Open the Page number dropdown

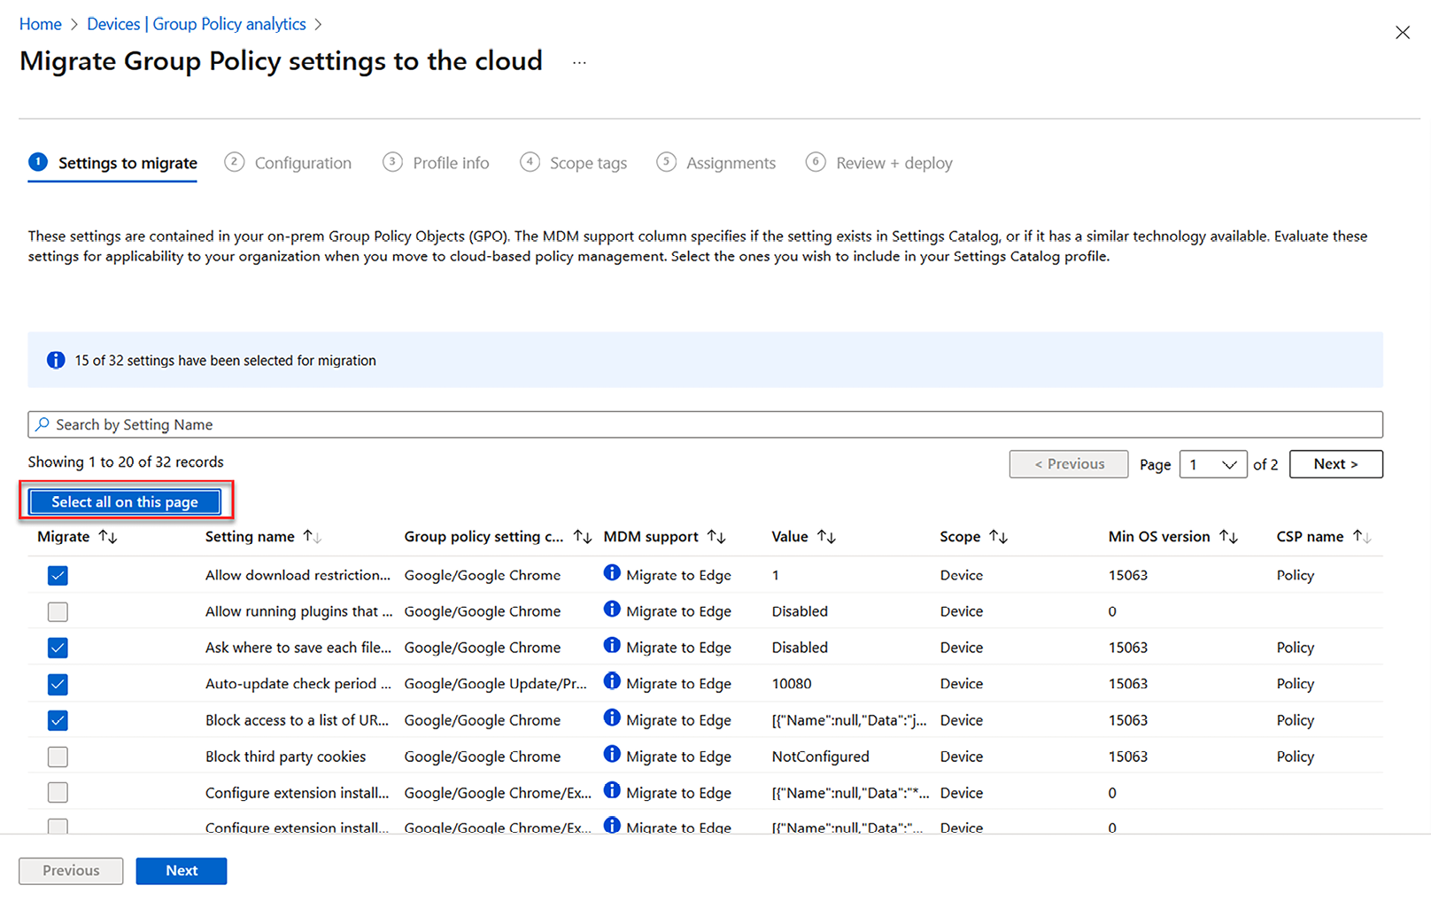(1212, 464)
